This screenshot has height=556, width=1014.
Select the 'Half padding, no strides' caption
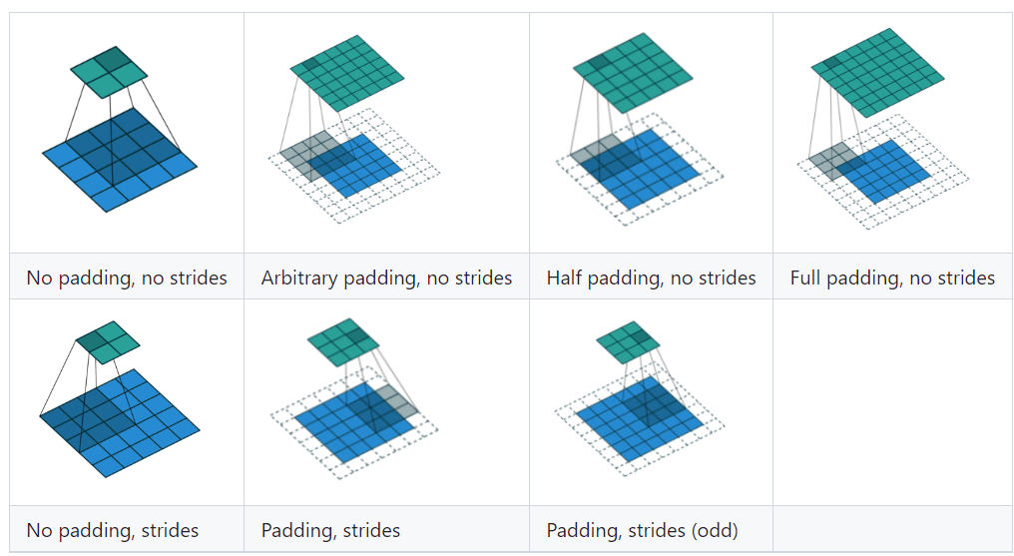coord(651,278)
